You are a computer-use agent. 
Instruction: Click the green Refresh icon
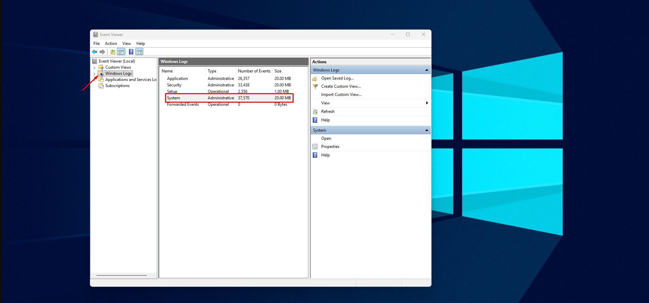(x=315, y=112)
